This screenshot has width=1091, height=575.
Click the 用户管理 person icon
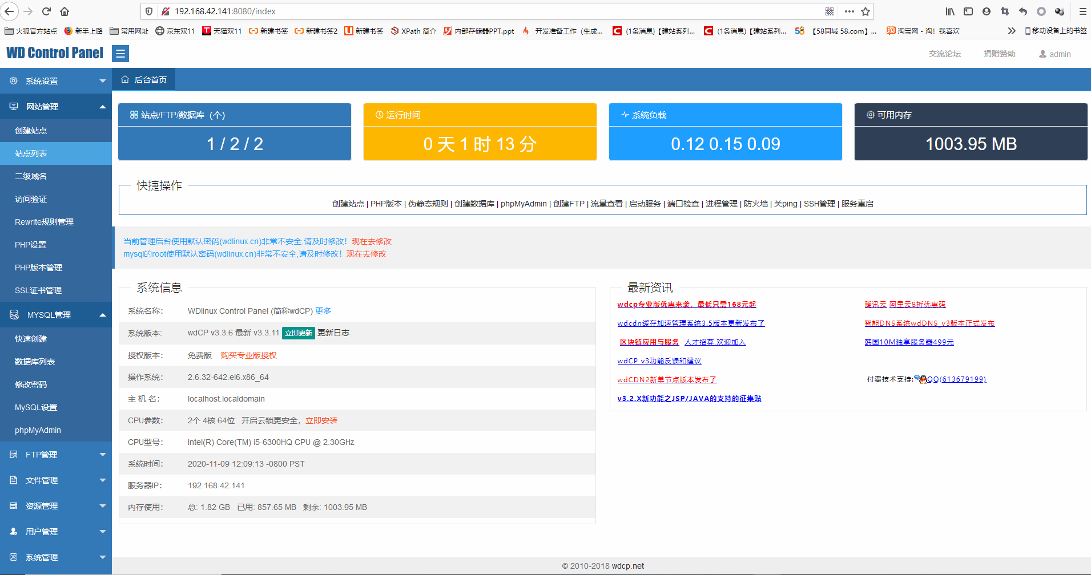tap(14, 532)
